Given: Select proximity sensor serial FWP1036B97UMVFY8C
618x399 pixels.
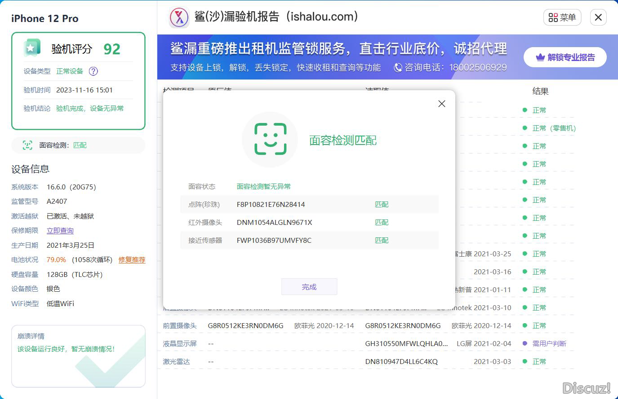Looking at the screenshot, I should point(274,240).
